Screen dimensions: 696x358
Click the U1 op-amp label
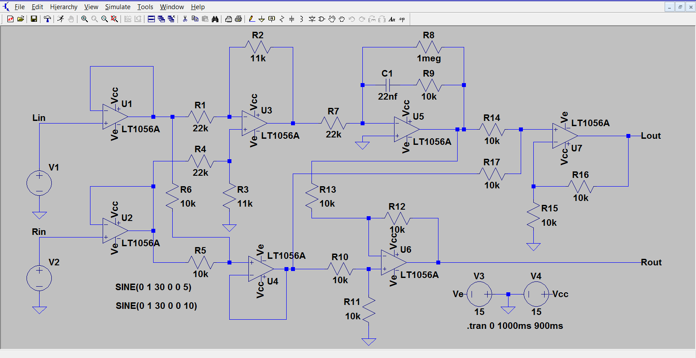[127, 104]
